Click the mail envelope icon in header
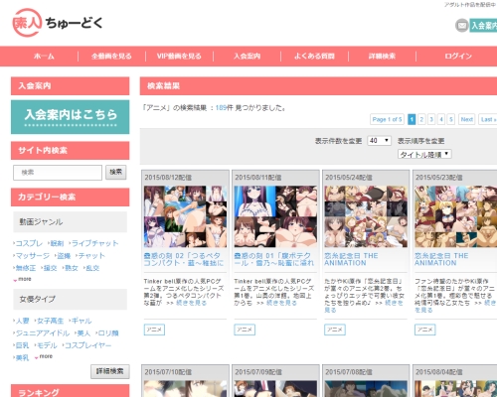Screen dimensions: 497x397 click(462, 26)
